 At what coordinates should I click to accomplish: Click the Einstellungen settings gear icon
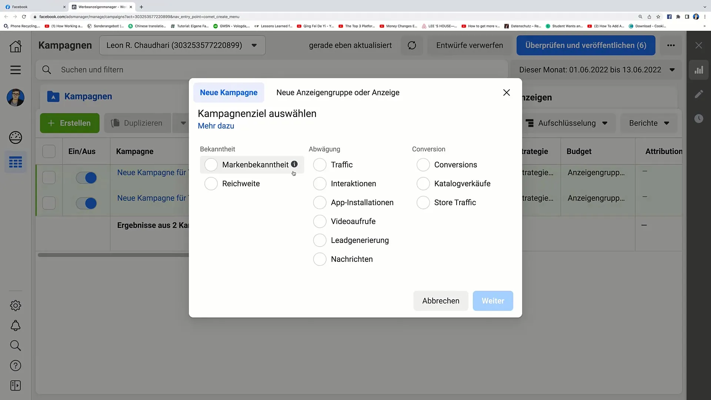[x=15, y=305]
